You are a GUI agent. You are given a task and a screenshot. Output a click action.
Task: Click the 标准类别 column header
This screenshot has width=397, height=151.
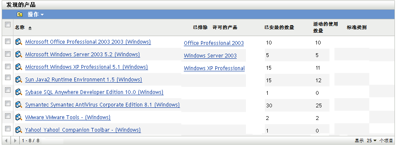356,28
